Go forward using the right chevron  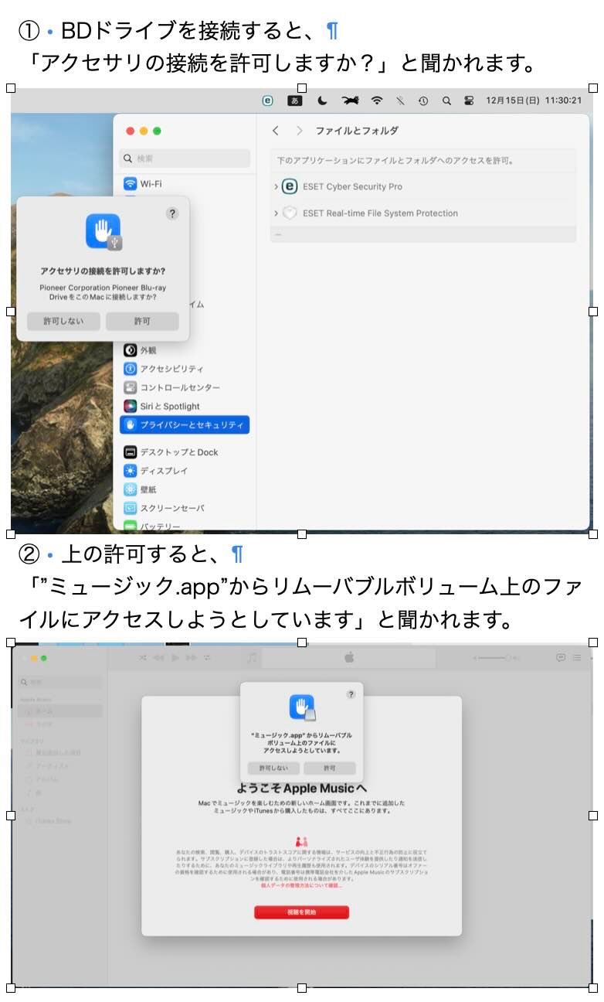299,131
